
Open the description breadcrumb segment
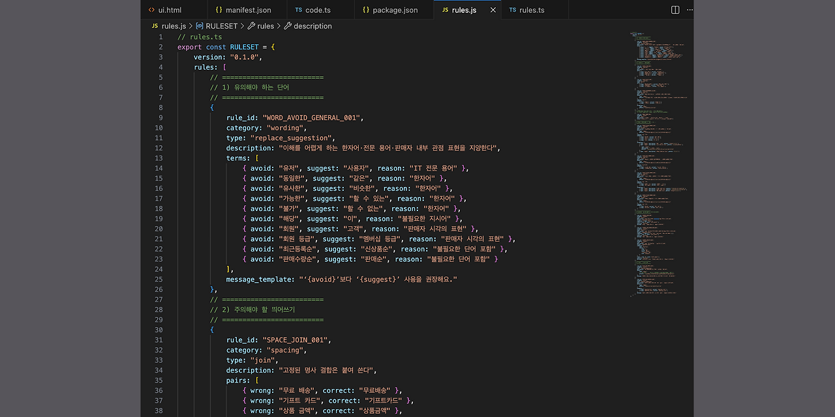click(x=308, y=26)
